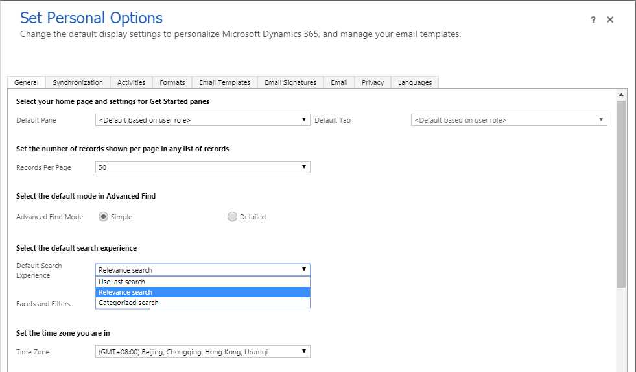
Task: Switch to the Languages tab
Action: 415,82
